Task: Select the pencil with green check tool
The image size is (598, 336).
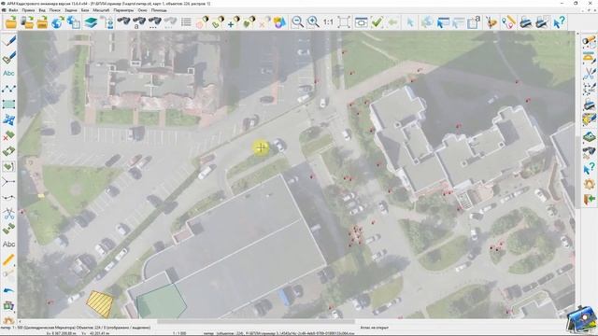Action: 8,58
